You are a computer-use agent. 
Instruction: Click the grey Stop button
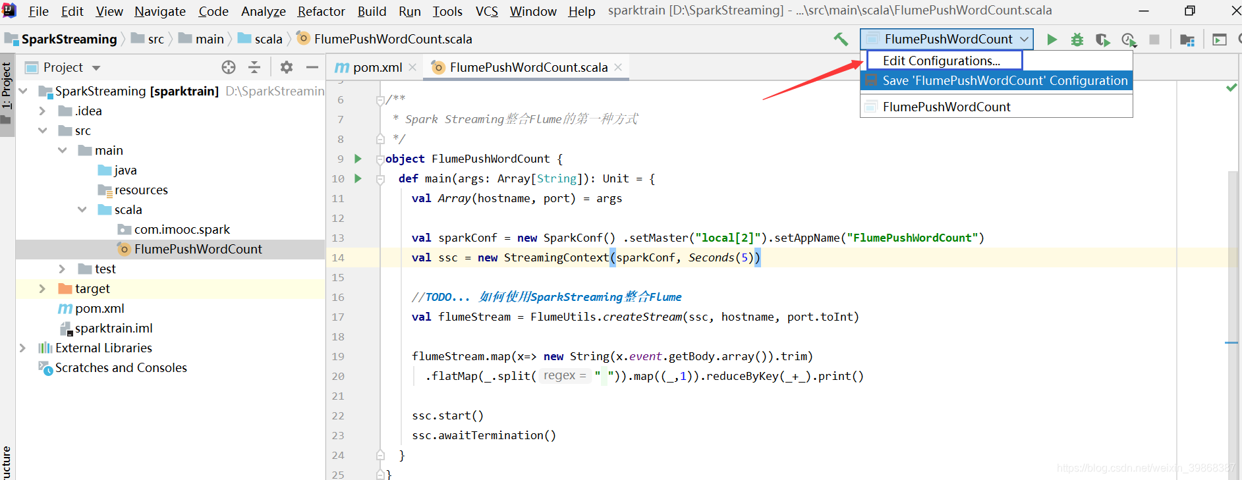1154,40
